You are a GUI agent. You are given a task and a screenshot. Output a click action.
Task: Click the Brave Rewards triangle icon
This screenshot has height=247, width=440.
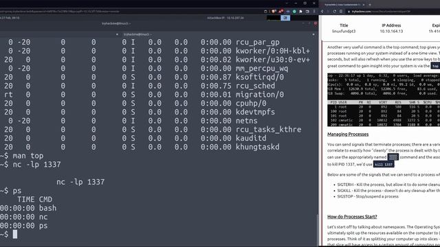(280, 12)
